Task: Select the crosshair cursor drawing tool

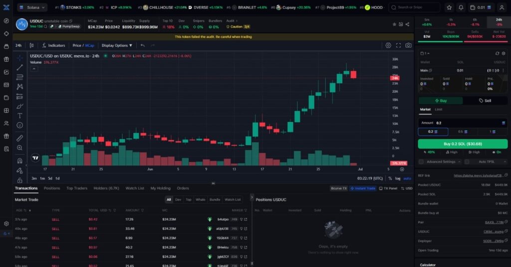Action: point(20,58)
